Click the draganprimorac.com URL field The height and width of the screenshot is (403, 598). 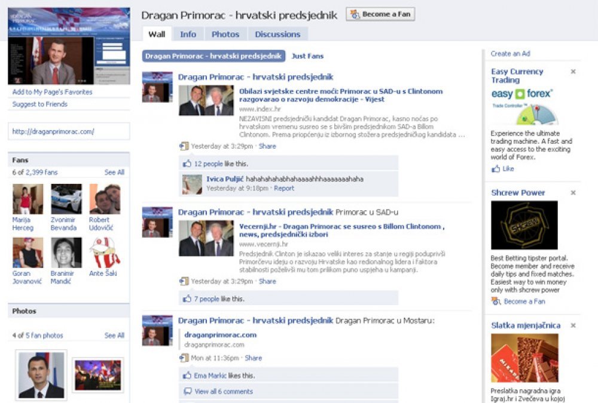click(69, 131)
